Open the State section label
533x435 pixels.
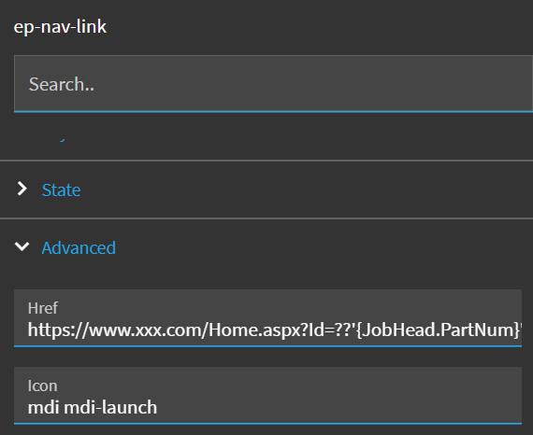[61, 189]
